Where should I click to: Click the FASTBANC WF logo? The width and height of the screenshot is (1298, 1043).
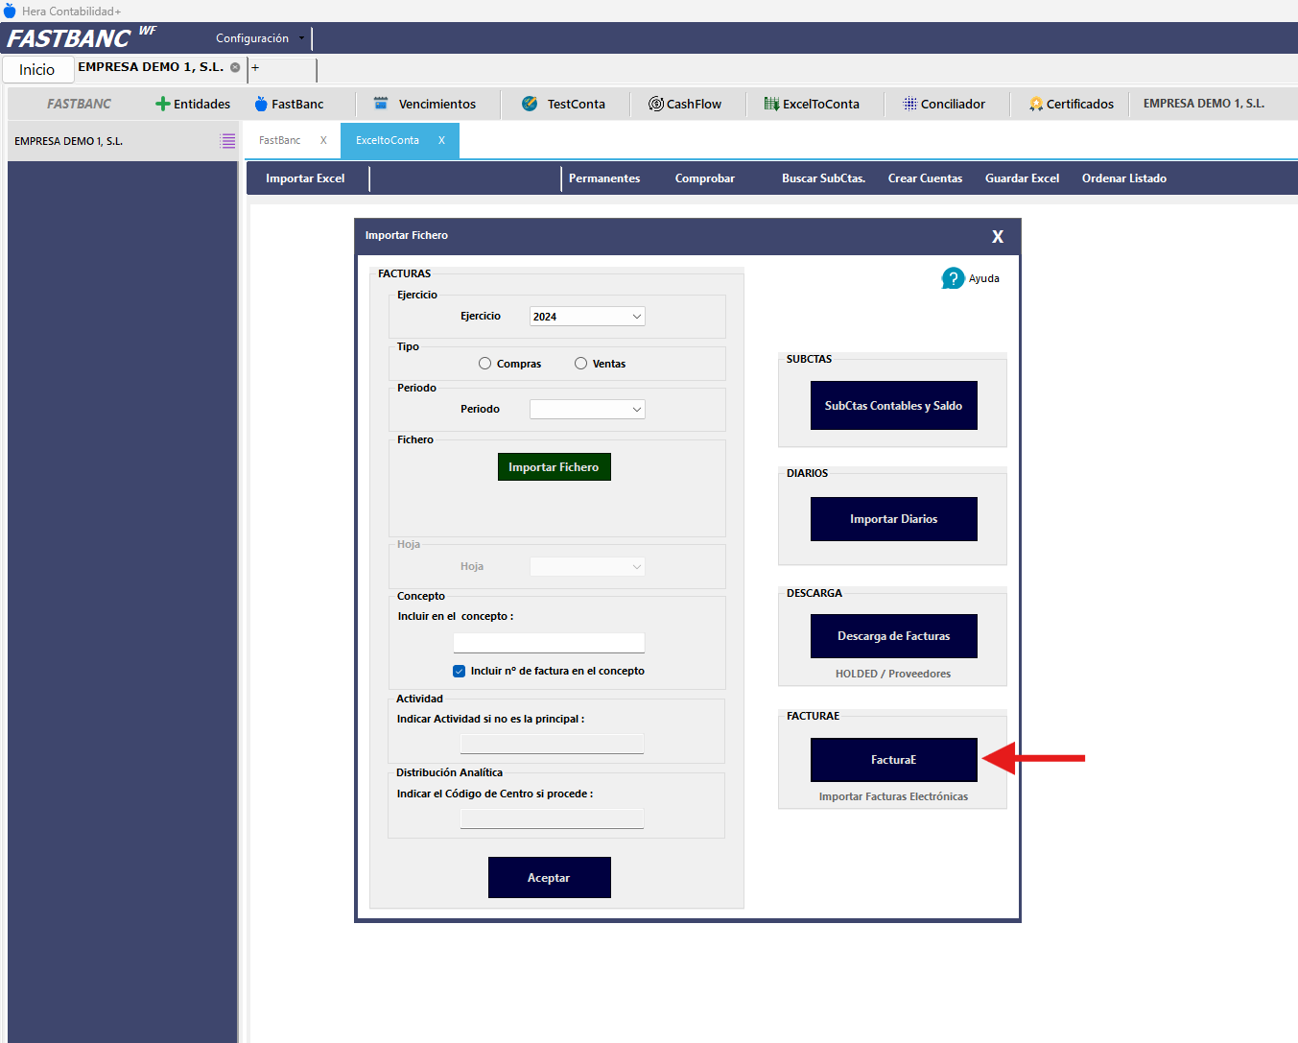click(81, 37)
